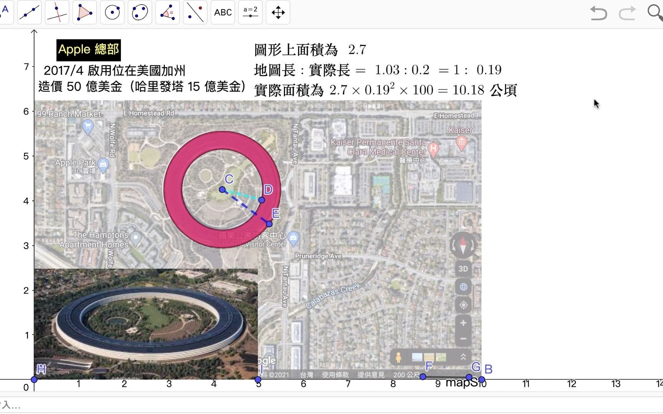Click point E on outer ring edge
This screenshot has width=663, height=414.
269,224
